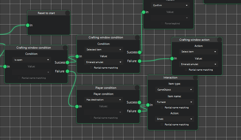
Task: Click the Success port of the Is open condition node
Action: tap(67, 62)
